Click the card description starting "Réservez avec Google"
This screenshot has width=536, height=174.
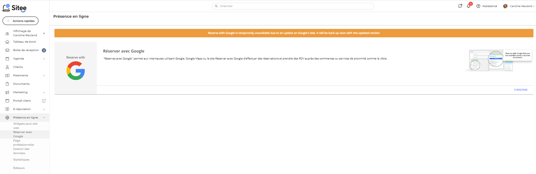pyautogui.click(x=245, y=59)
